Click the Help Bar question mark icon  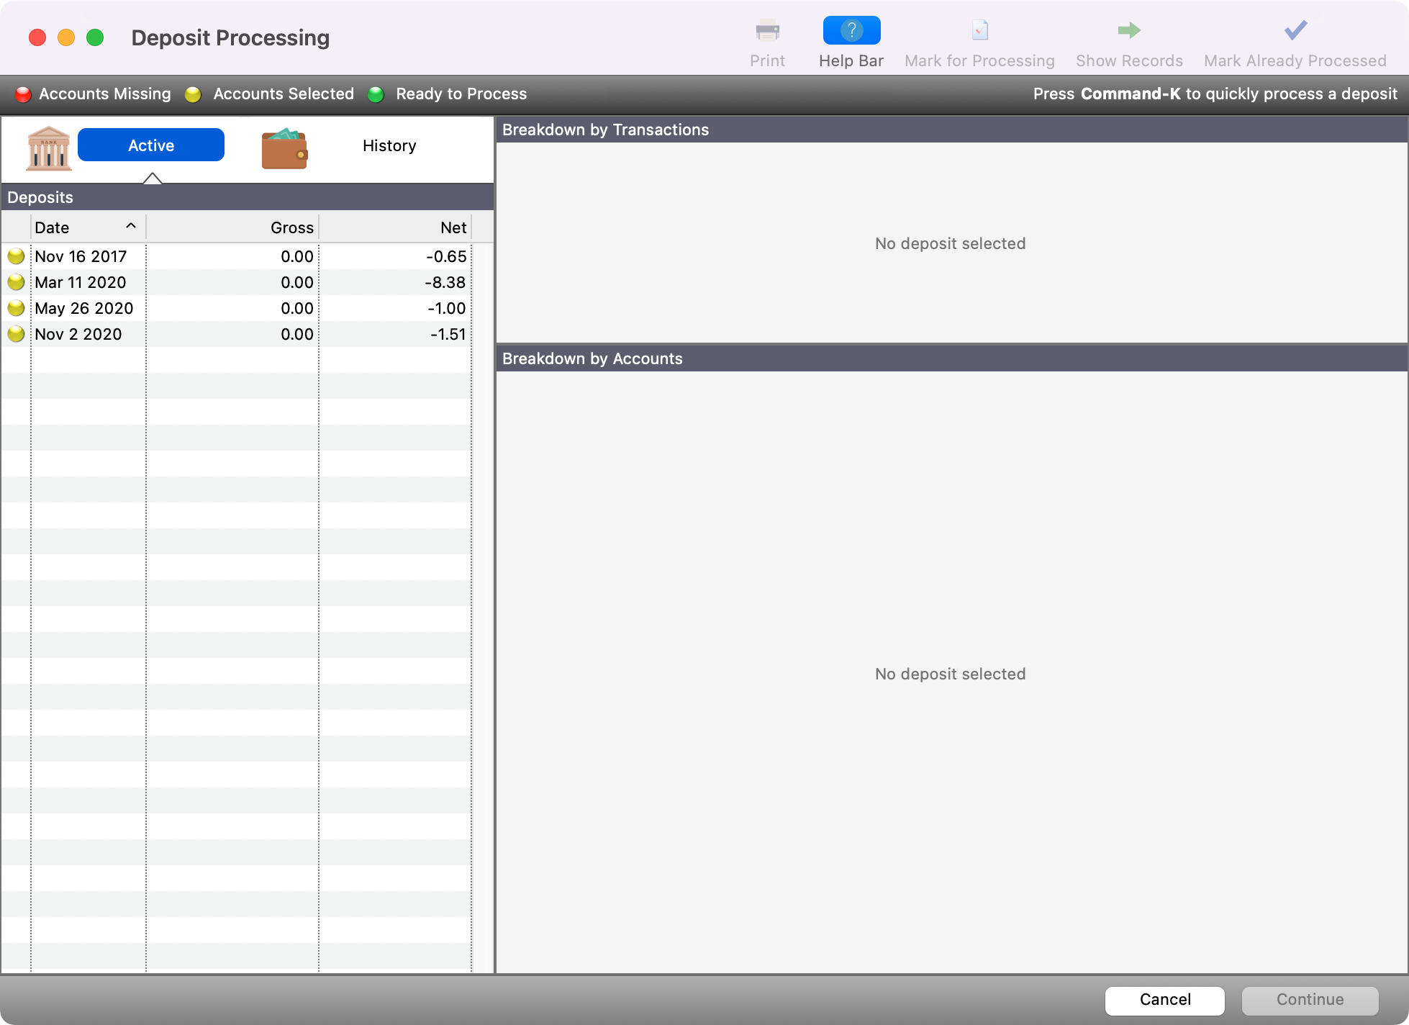click(851, 30)
